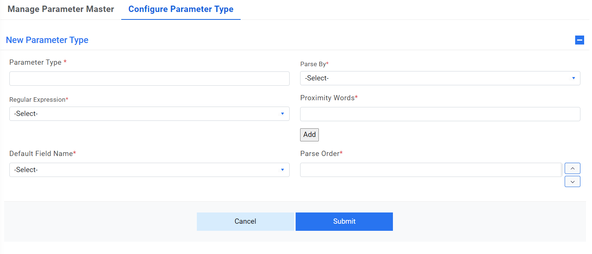Click the Cancel button

[x=245, y=221]
